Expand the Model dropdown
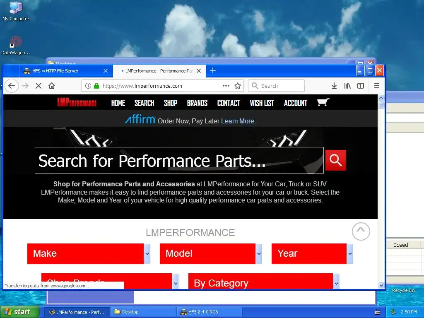 tap(211, 254)
